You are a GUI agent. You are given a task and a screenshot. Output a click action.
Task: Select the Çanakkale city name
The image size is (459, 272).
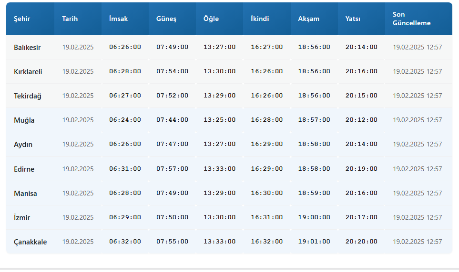[30, 242]
